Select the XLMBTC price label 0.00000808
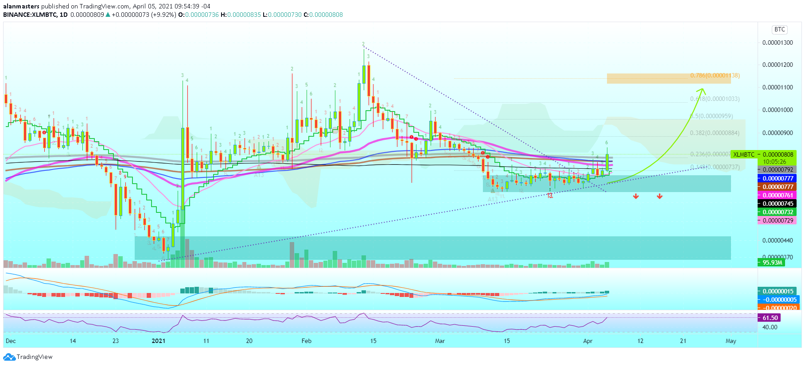The image size is (805, 366). point(778,154)
